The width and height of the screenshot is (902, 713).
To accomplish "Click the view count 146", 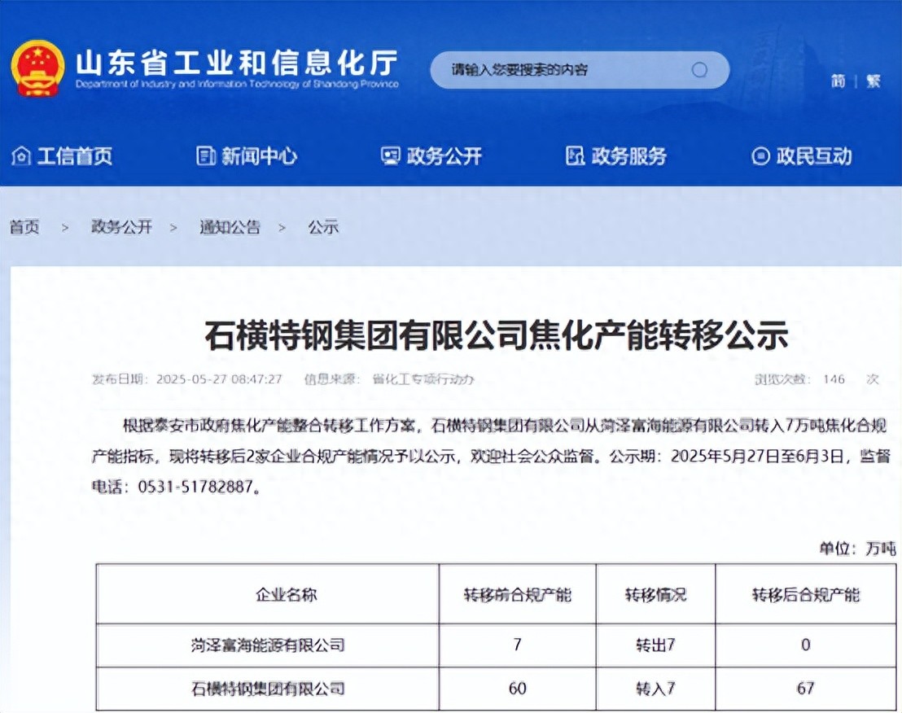I will tap(834, 379).
